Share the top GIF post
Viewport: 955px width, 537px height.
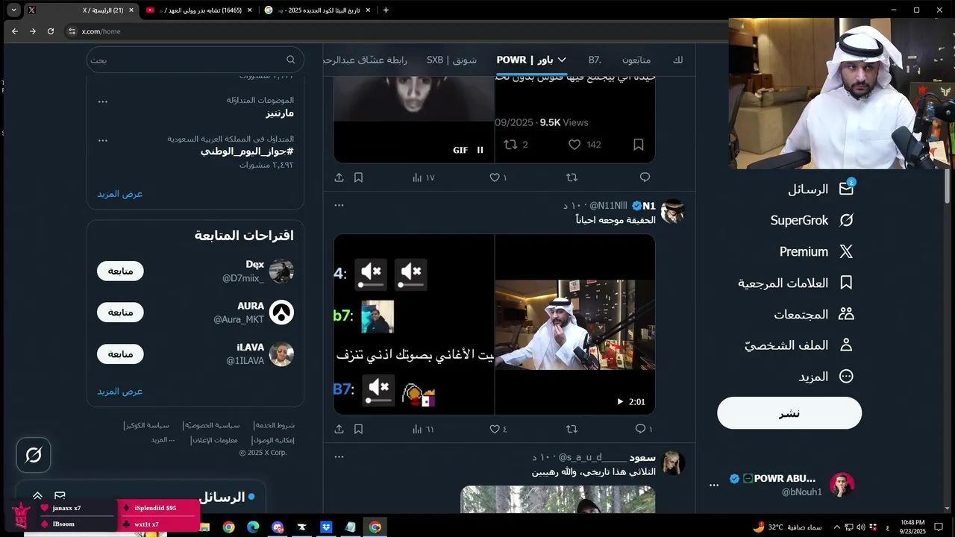tap(339, 178)
